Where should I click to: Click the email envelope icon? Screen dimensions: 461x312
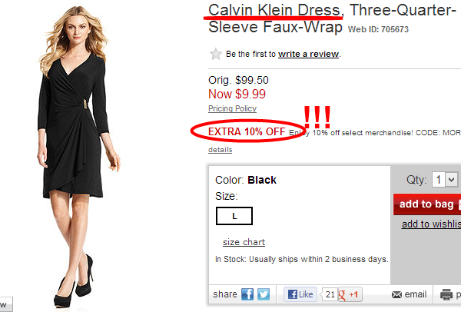[x=396, y=294]
